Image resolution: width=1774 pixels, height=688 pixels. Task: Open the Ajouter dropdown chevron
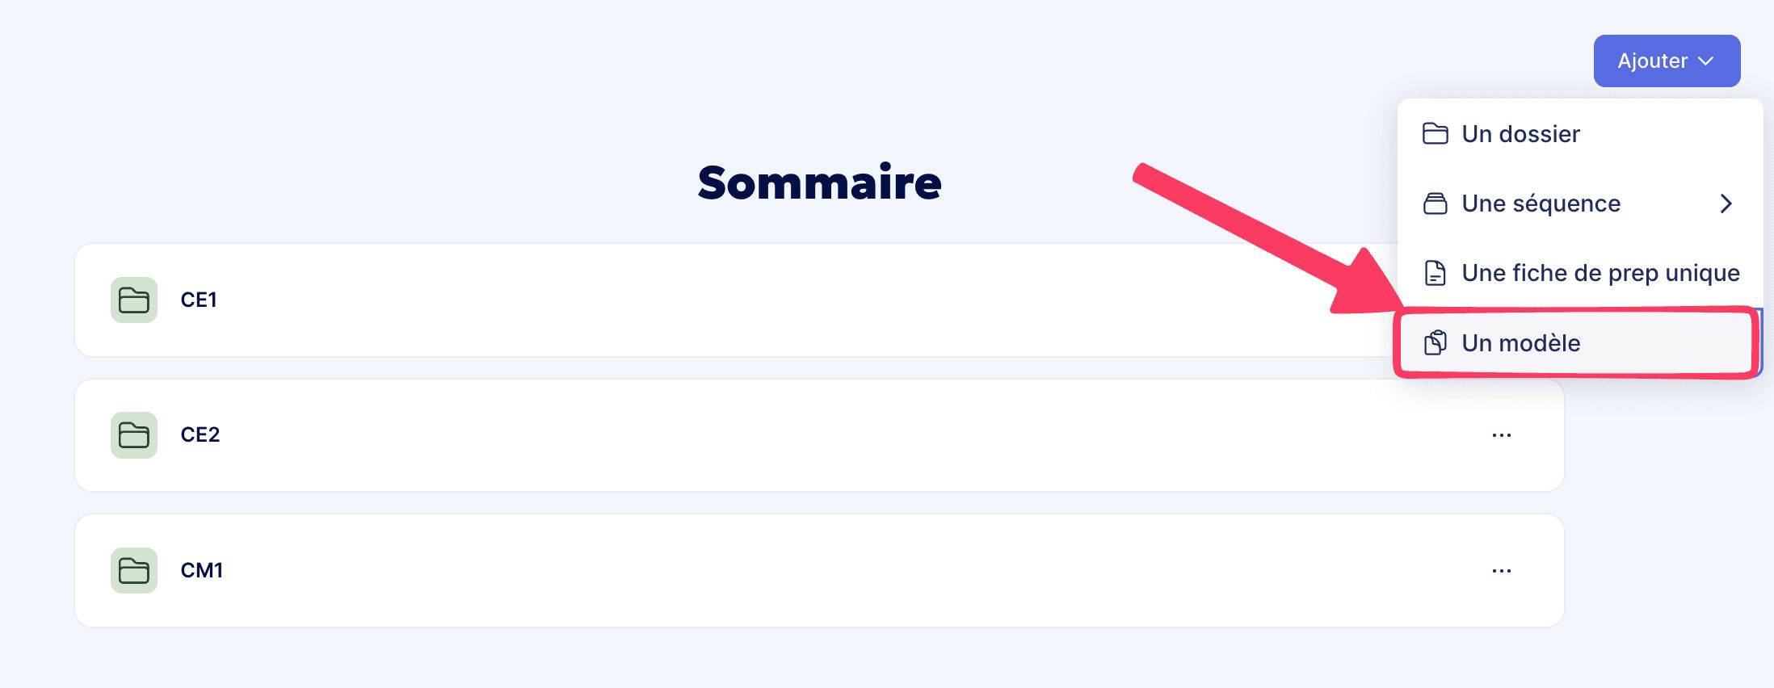pos(1707,61)
